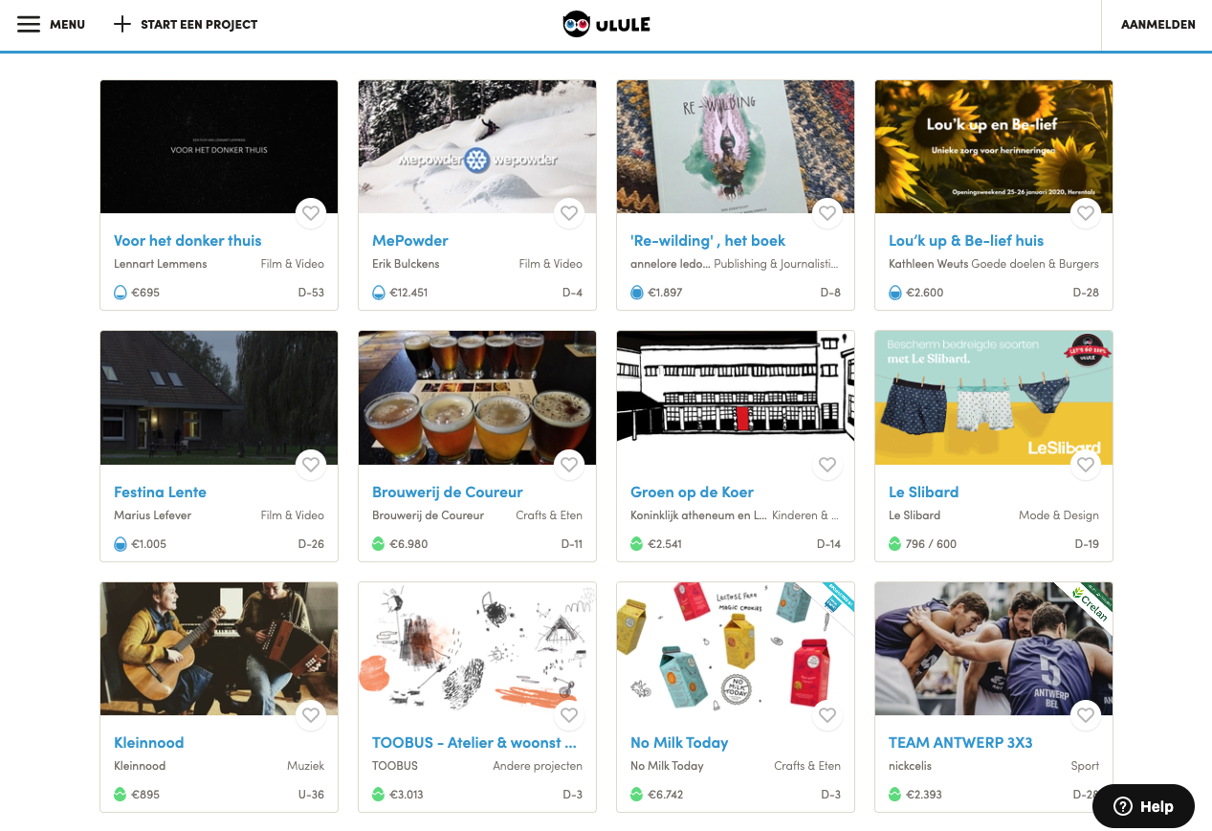
Task: Open the No Milk Today project title
Action: pos(679,743)
